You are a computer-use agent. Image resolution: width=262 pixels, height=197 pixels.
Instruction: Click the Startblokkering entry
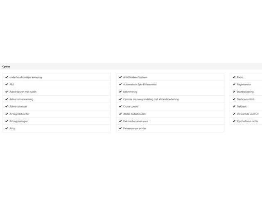pos(246,92)
